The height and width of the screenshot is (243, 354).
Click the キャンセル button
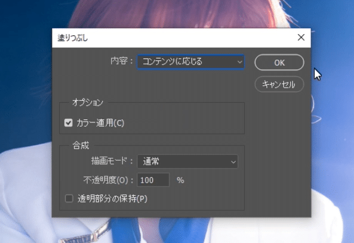pos(279,84)
